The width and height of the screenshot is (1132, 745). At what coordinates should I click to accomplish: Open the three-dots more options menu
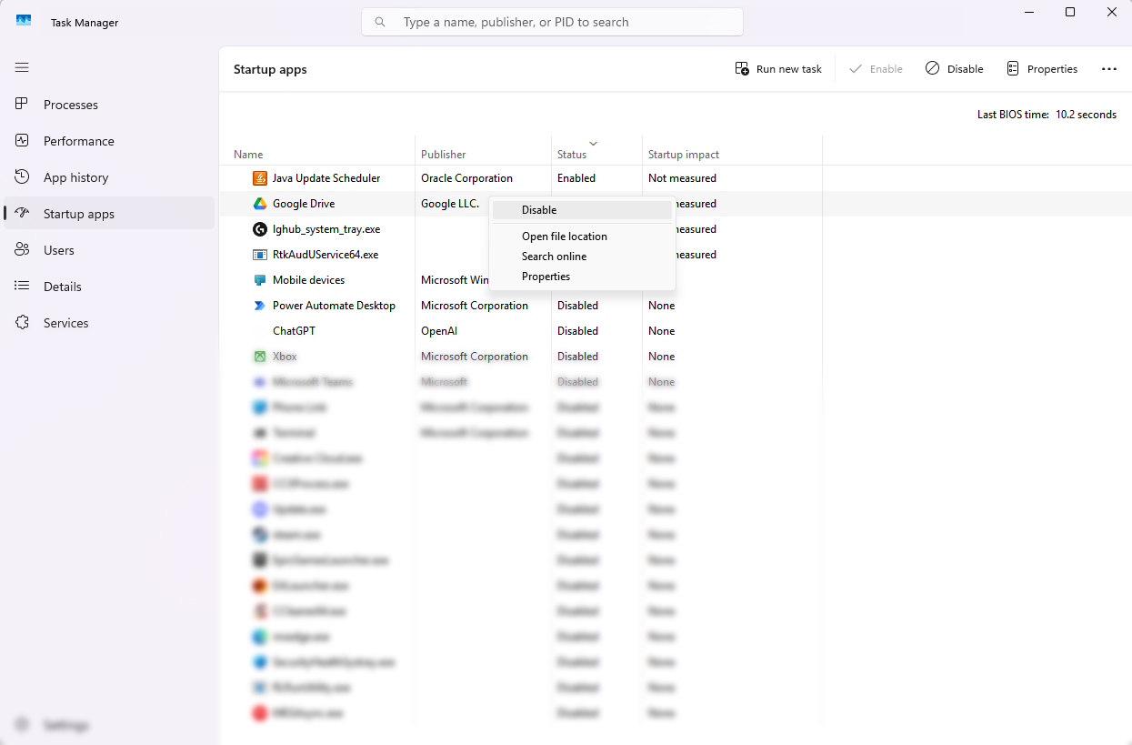coord(1108,69)
